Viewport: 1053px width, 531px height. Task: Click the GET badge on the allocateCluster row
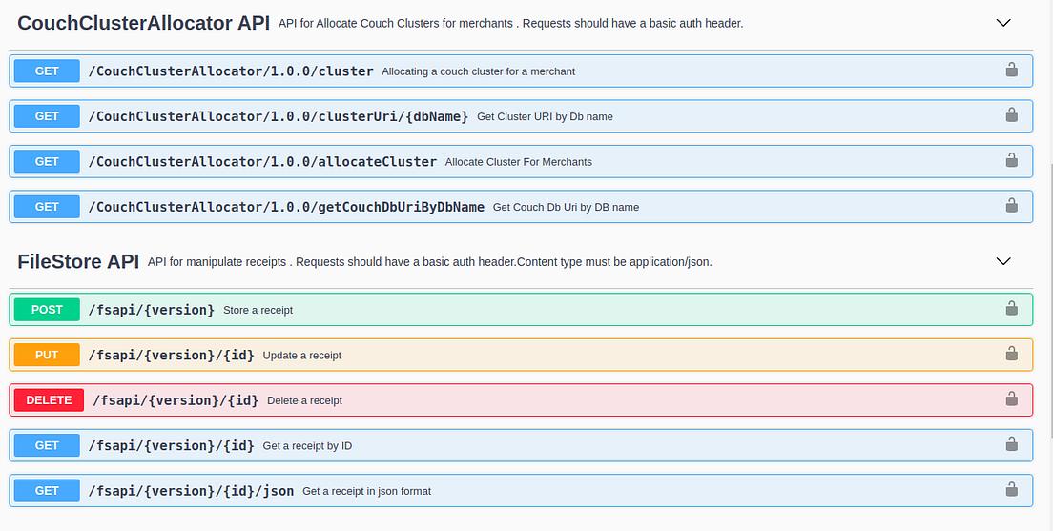47,162
